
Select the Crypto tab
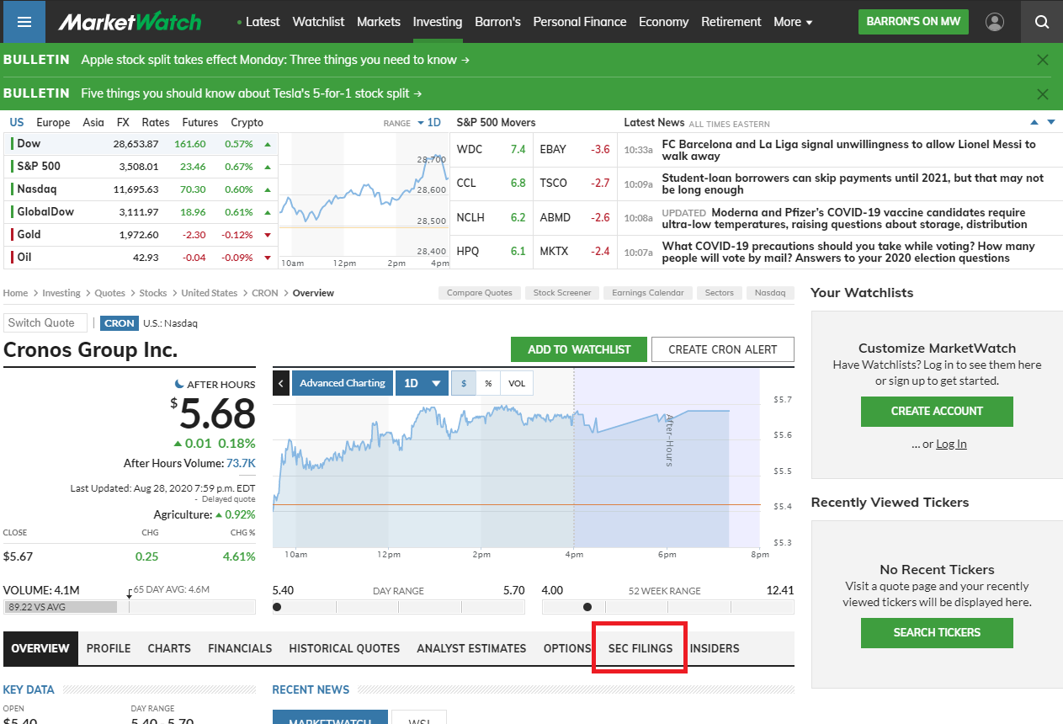point(247,123)
